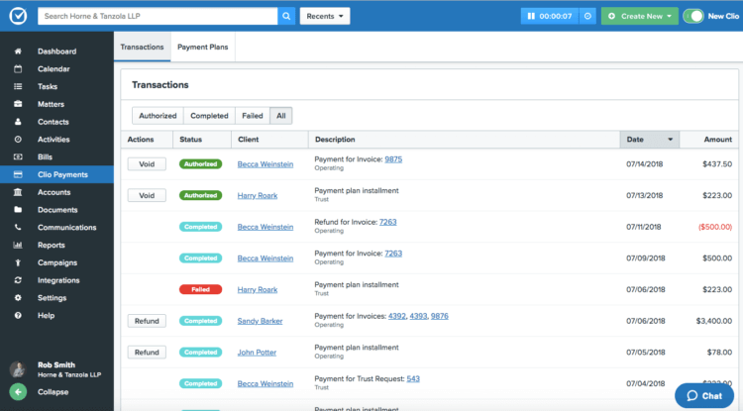Click the search Horne & Tanzola field
The image size is (743, 411).
click(158, 16)
